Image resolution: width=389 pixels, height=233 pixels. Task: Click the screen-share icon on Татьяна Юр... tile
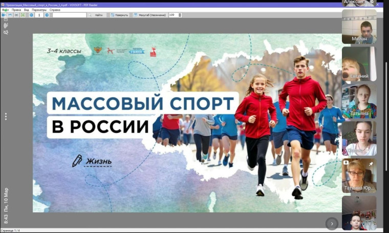(x=346, y=162)
